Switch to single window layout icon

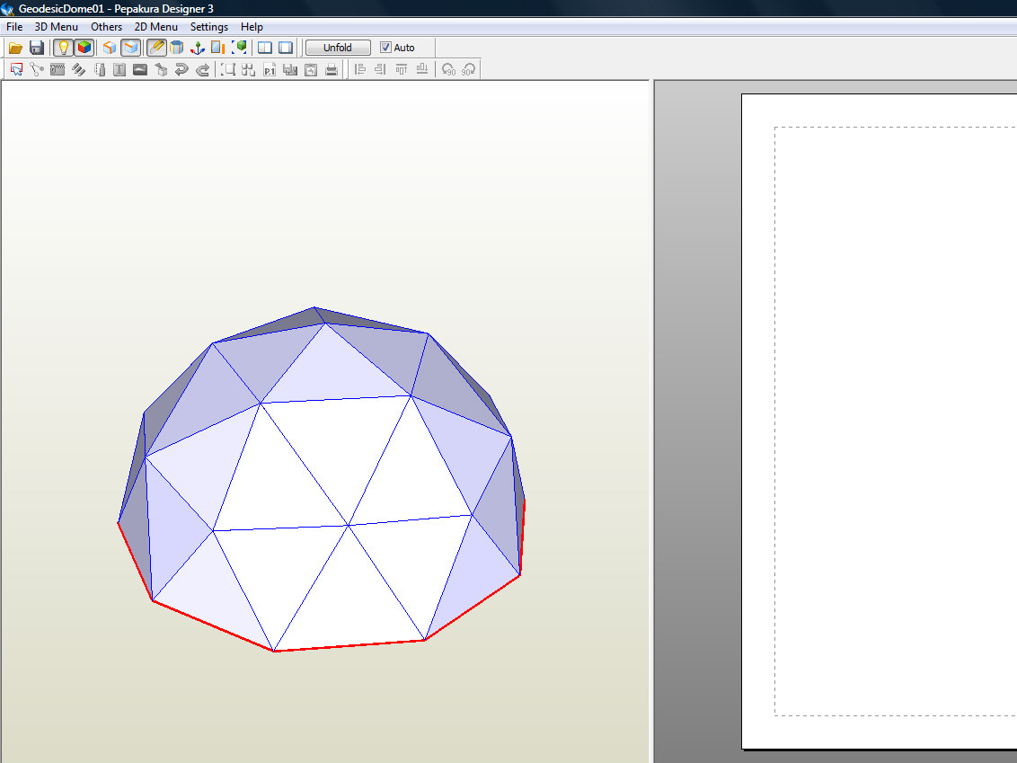[286, 48]
